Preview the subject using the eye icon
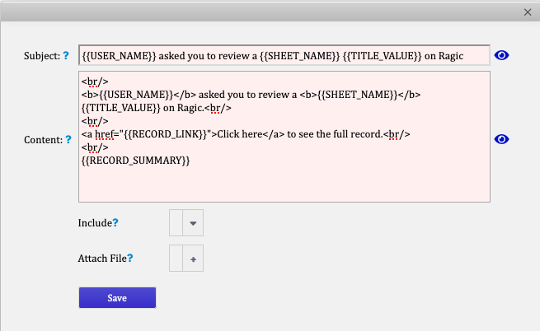Screen dimensions: 540x331 coord(501,55)
